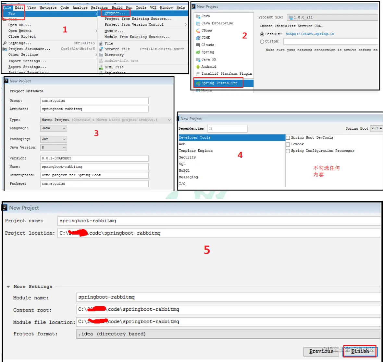The width and height of the screenshot is (383, 362).
Task: Select the Security dependency category
Action: pyautogui.click(x=232, y=157)
